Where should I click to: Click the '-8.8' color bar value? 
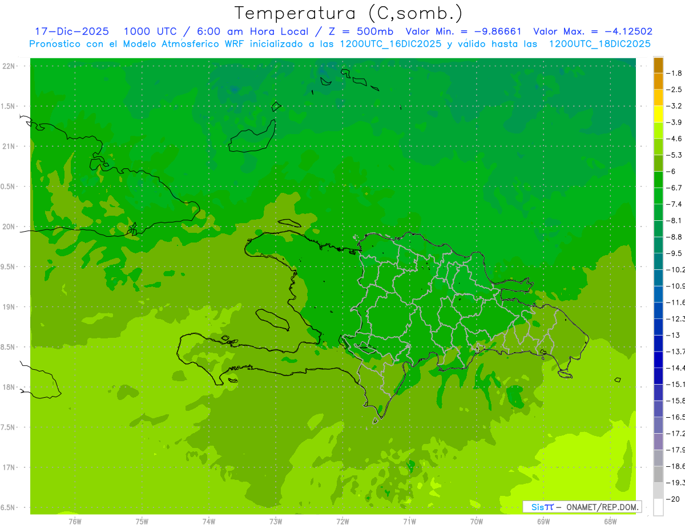tap(674, 237)
